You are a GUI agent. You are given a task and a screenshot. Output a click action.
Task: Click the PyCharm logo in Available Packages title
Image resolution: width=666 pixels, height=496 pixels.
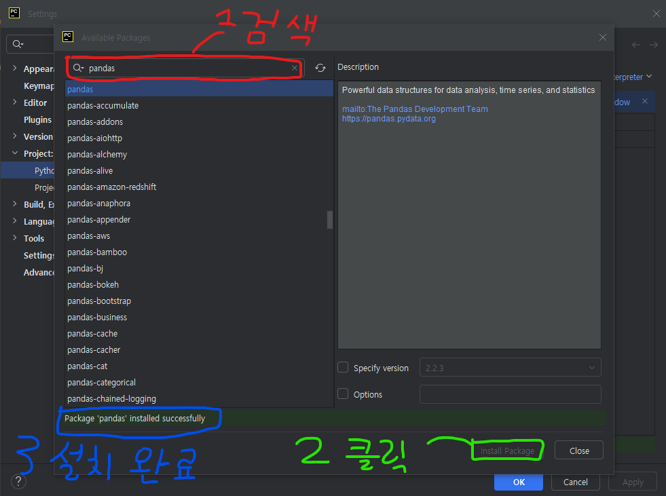click(x=68, y=37)
